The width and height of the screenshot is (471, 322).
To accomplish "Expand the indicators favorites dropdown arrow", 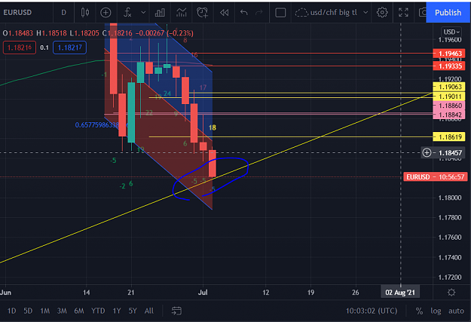I will [143, 13].
